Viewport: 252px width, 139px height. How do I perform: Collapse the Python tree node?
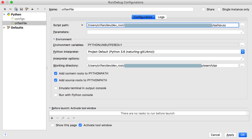pyautogui.click(x=4, y=15)
